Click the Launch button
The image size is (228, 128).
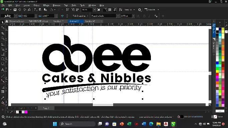[x=152, y=10]
